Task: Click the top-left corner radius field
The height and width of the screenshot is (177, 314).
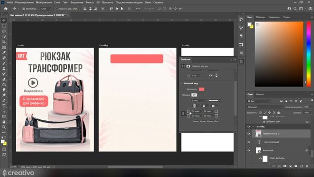Action: 196,111
